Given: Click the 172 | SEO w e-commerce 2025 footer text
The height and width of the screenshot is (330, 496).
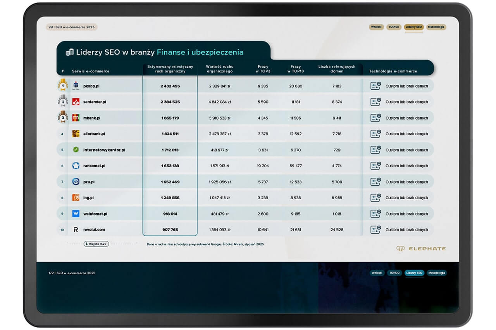Looking at the screenshot, I should click(x=72, y=273).
